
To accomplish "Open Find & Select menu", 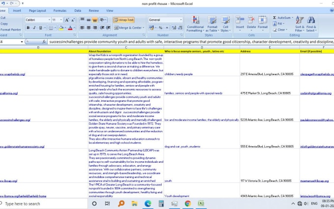I will coord(311,24).
